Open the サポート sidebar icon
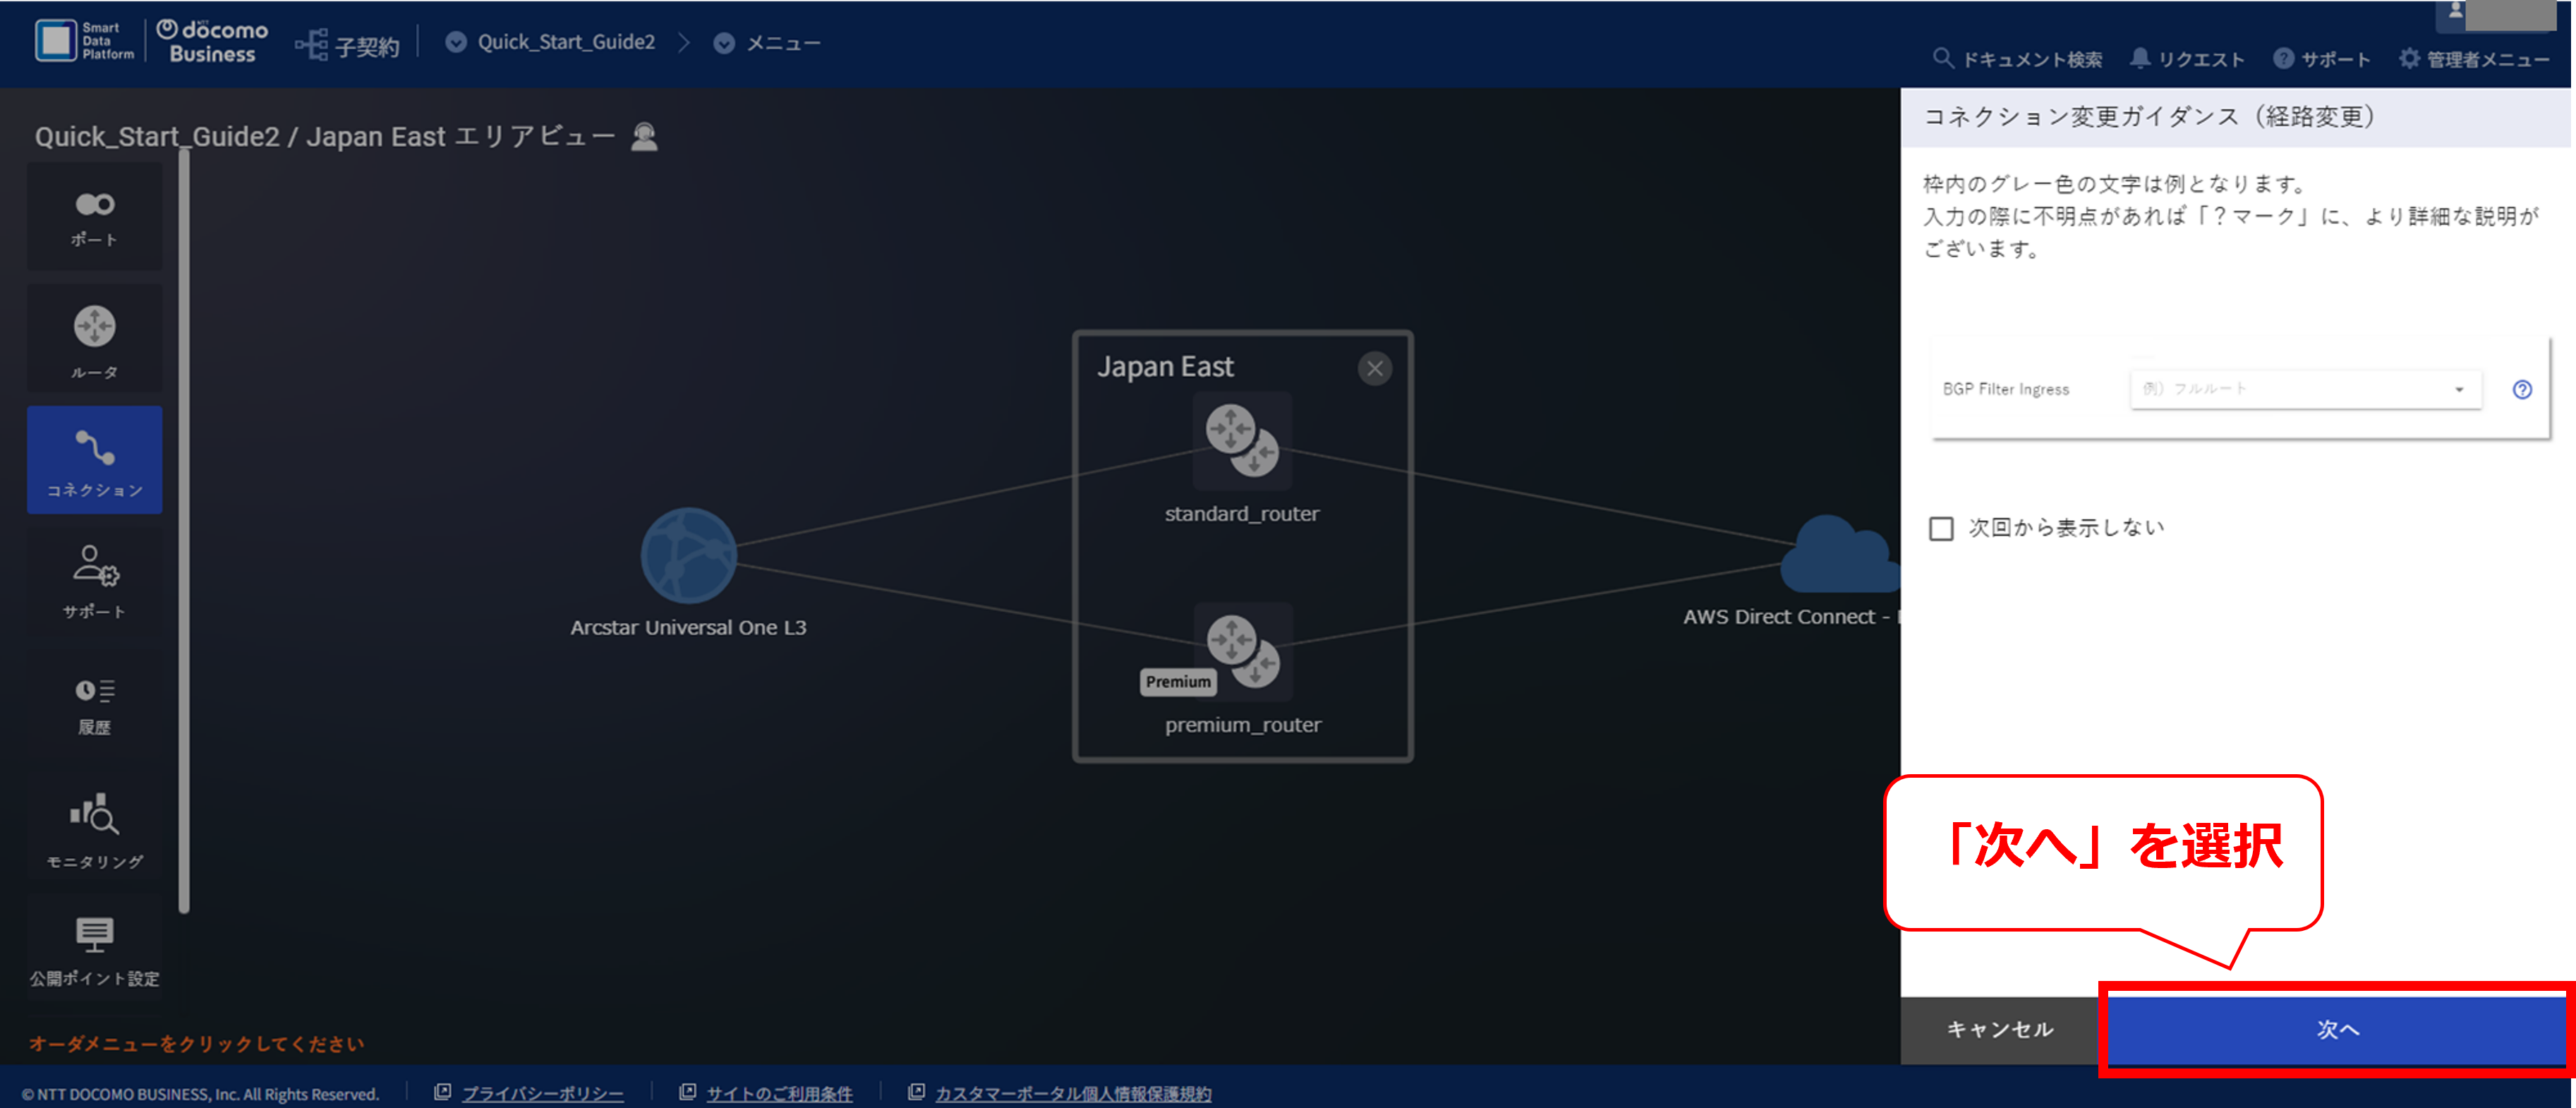The width and height of the screenshot is (2576, 1108). pos(94,582)
